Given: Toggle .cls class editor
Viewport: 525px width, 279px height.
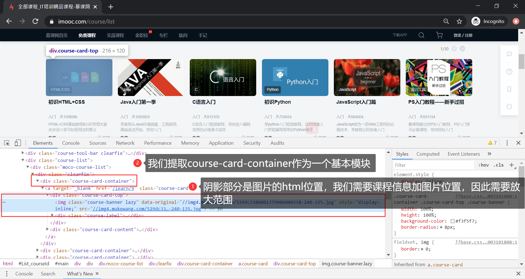Looking at the screenshot, I should (x=498, y=165).
